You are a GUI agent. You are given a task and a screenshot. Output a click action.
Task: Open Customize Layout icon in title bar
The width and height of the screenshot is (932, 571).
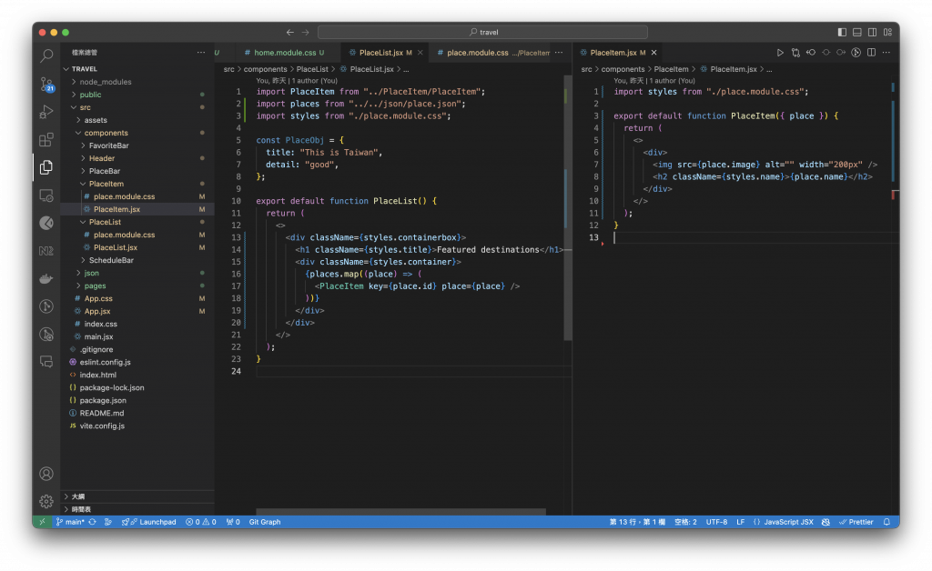click(x=887, y=32)
